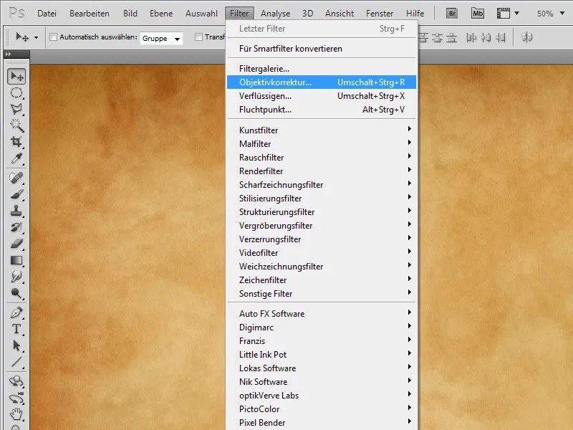Open the Scharfzeichnungsfilter entry
573x430 pixels.
coord(321,185)
